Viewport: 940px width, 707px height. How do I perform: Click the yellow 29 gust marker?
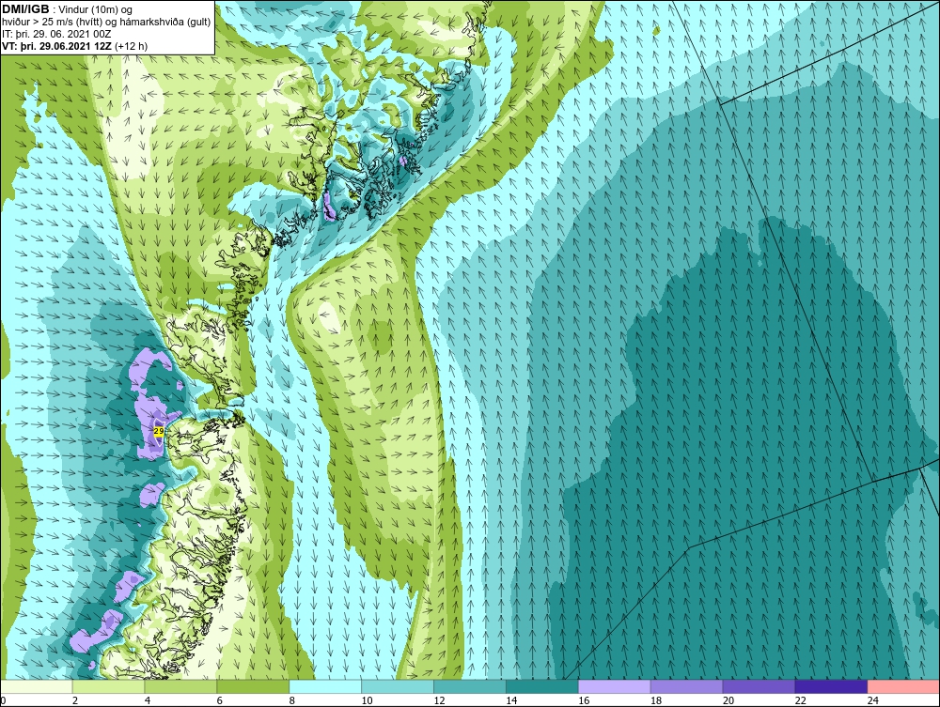(x=159, y=430)
